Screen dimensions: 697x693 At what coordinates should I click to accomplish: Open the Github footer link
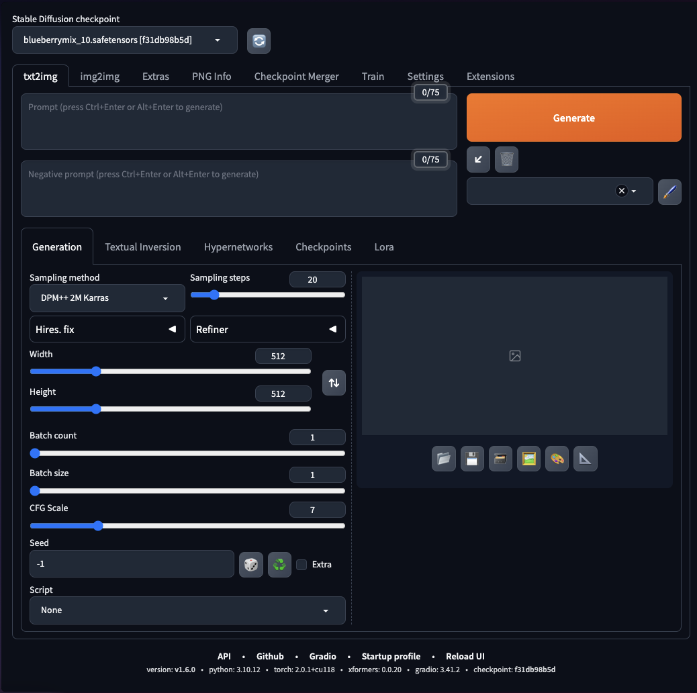pos(270,656)
